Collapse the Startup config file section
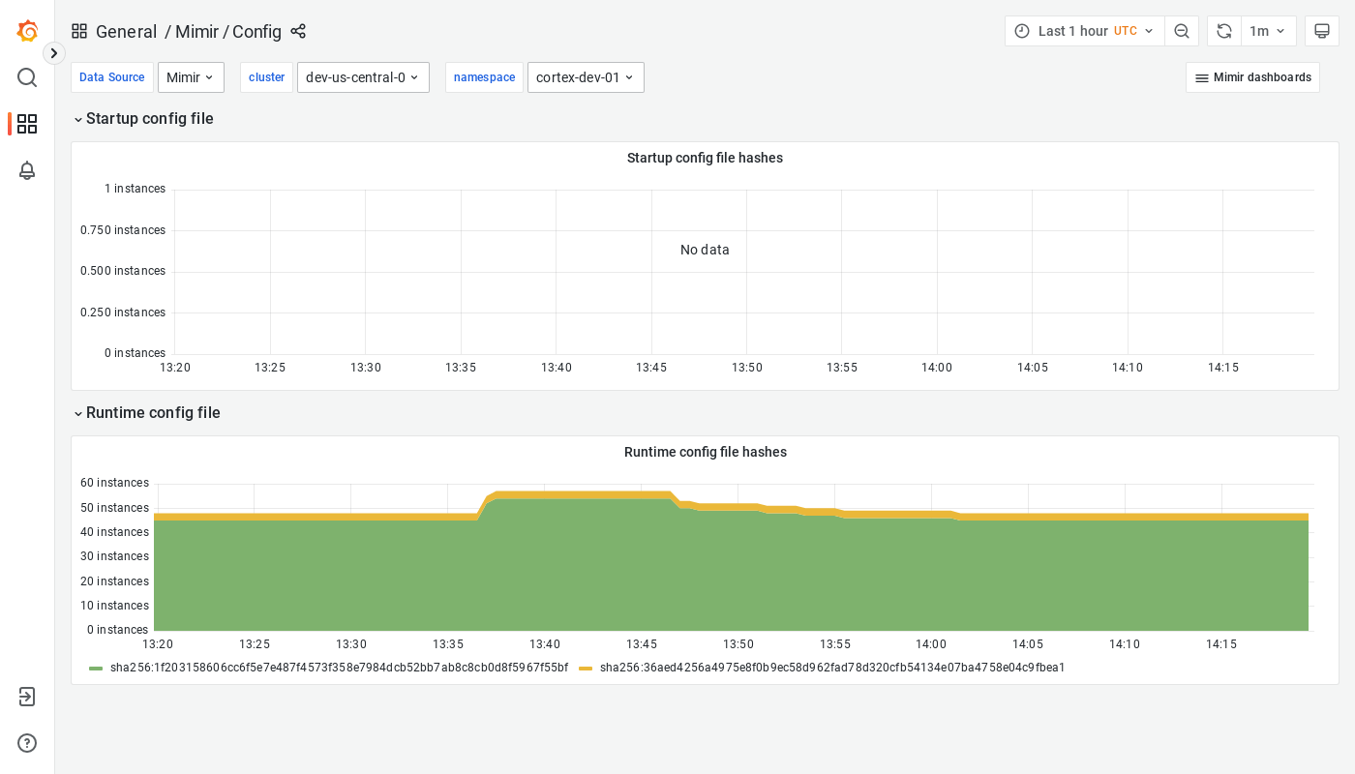 [x=143, y=118]
